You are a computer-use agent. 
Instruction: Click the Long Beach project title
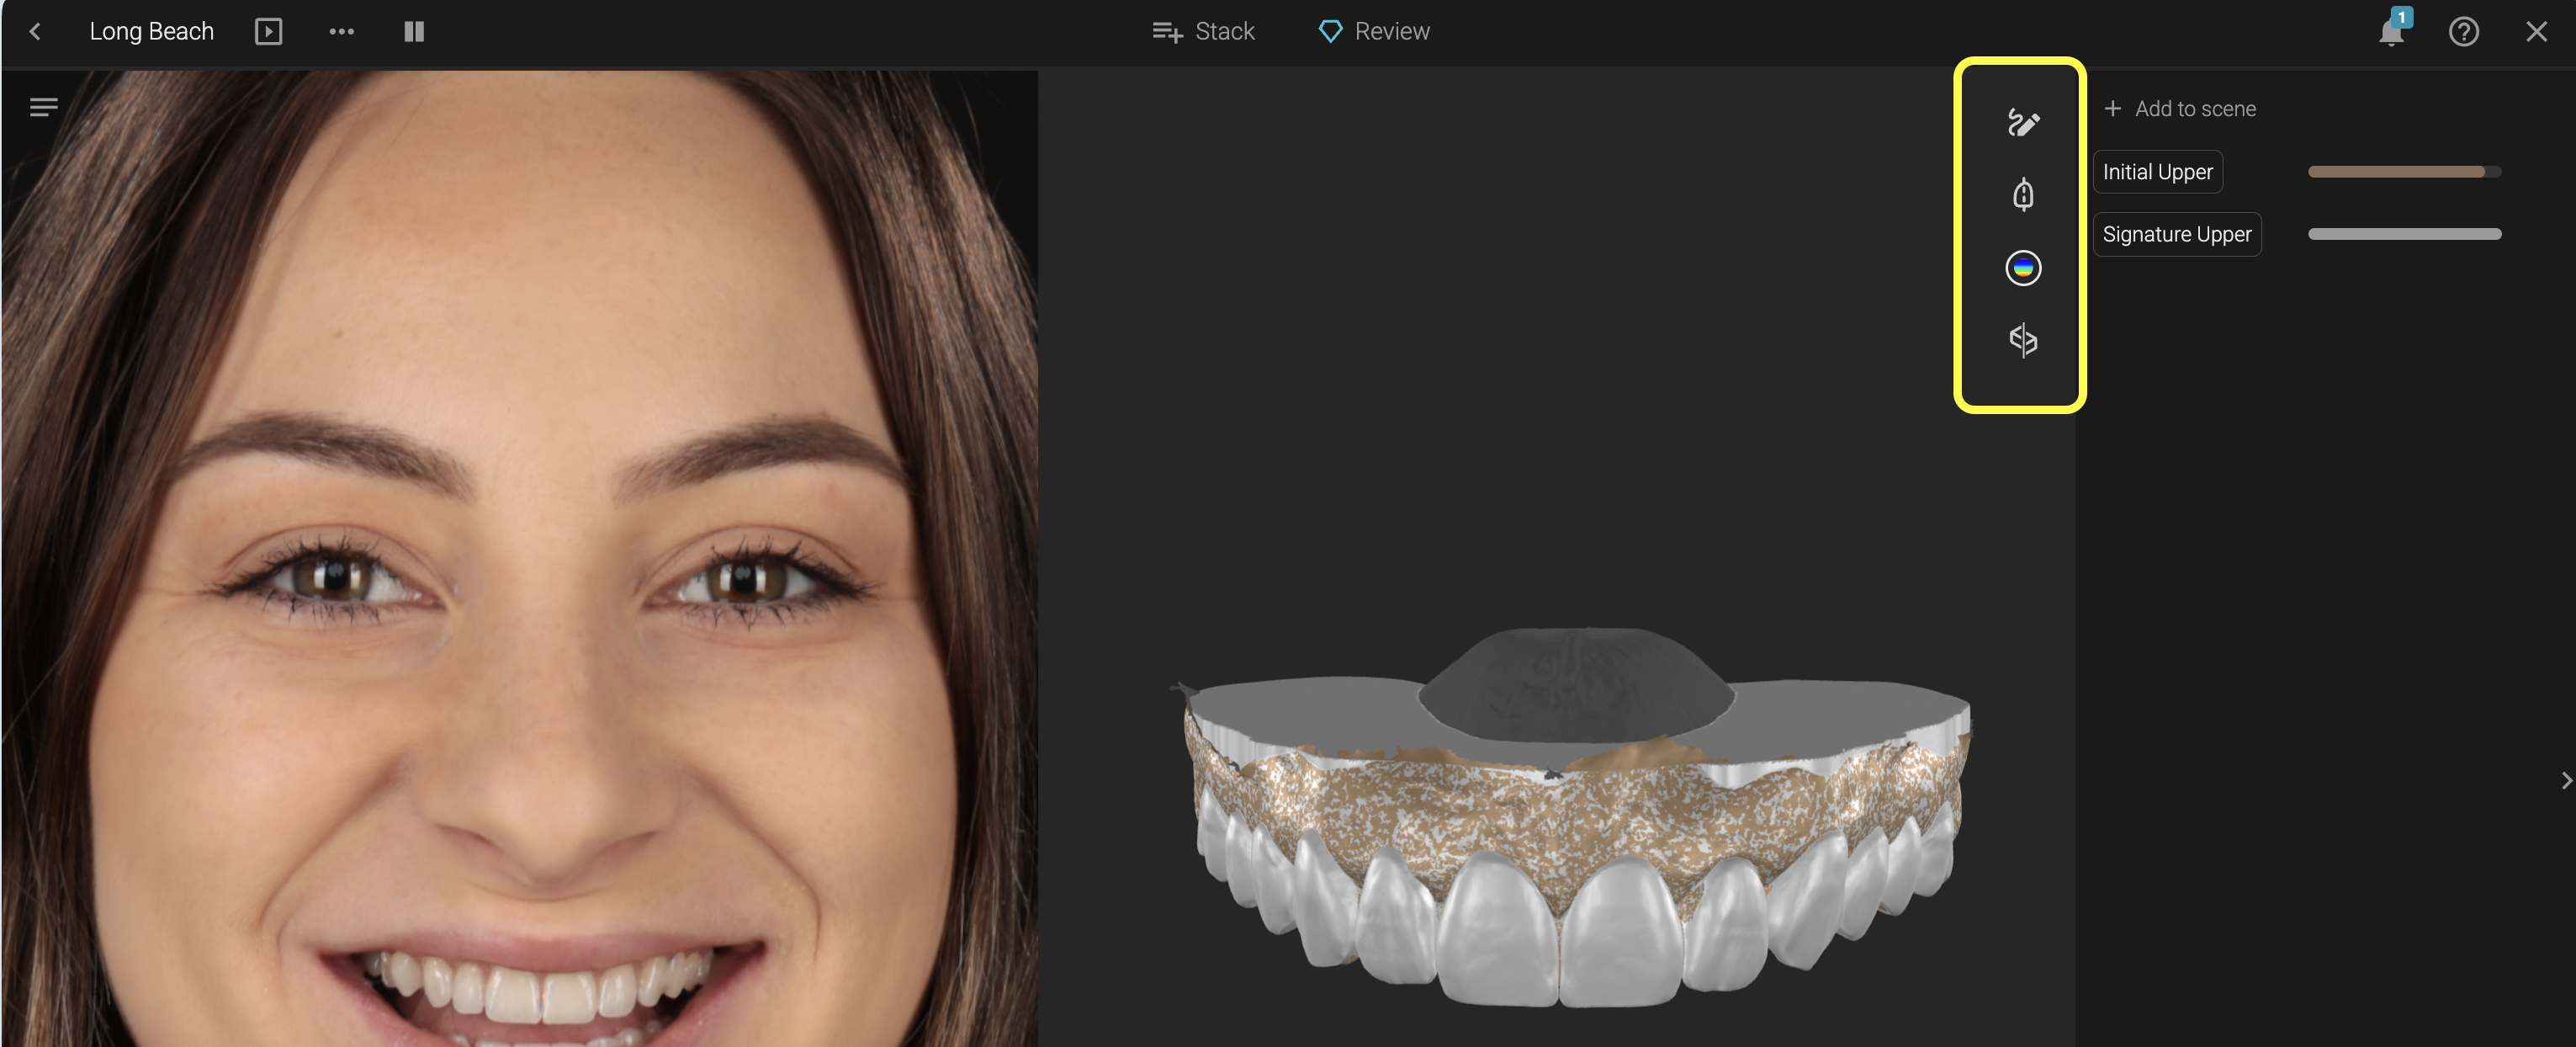click(151, 32)
